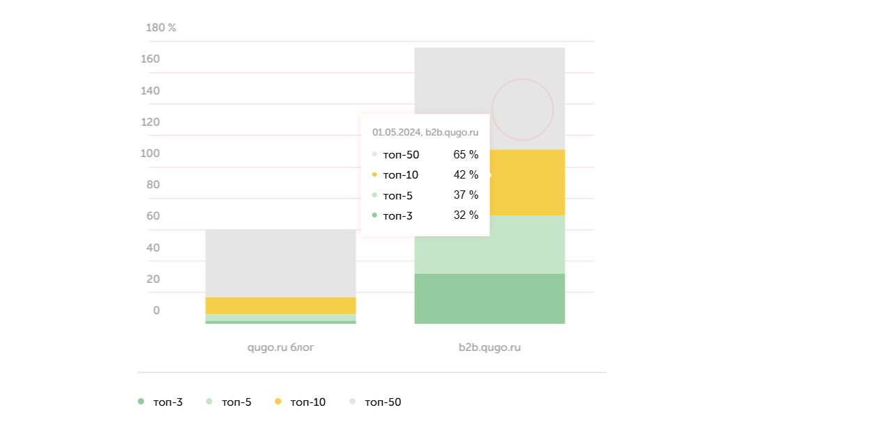
Task: Click the b2b.qugo.ru axis label
Action: click(x=489, y=347)
